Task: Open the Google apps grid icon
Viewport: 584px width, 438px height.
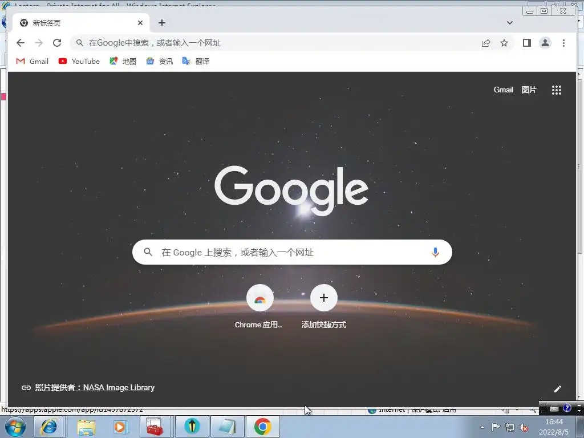Action: point(557,90)
